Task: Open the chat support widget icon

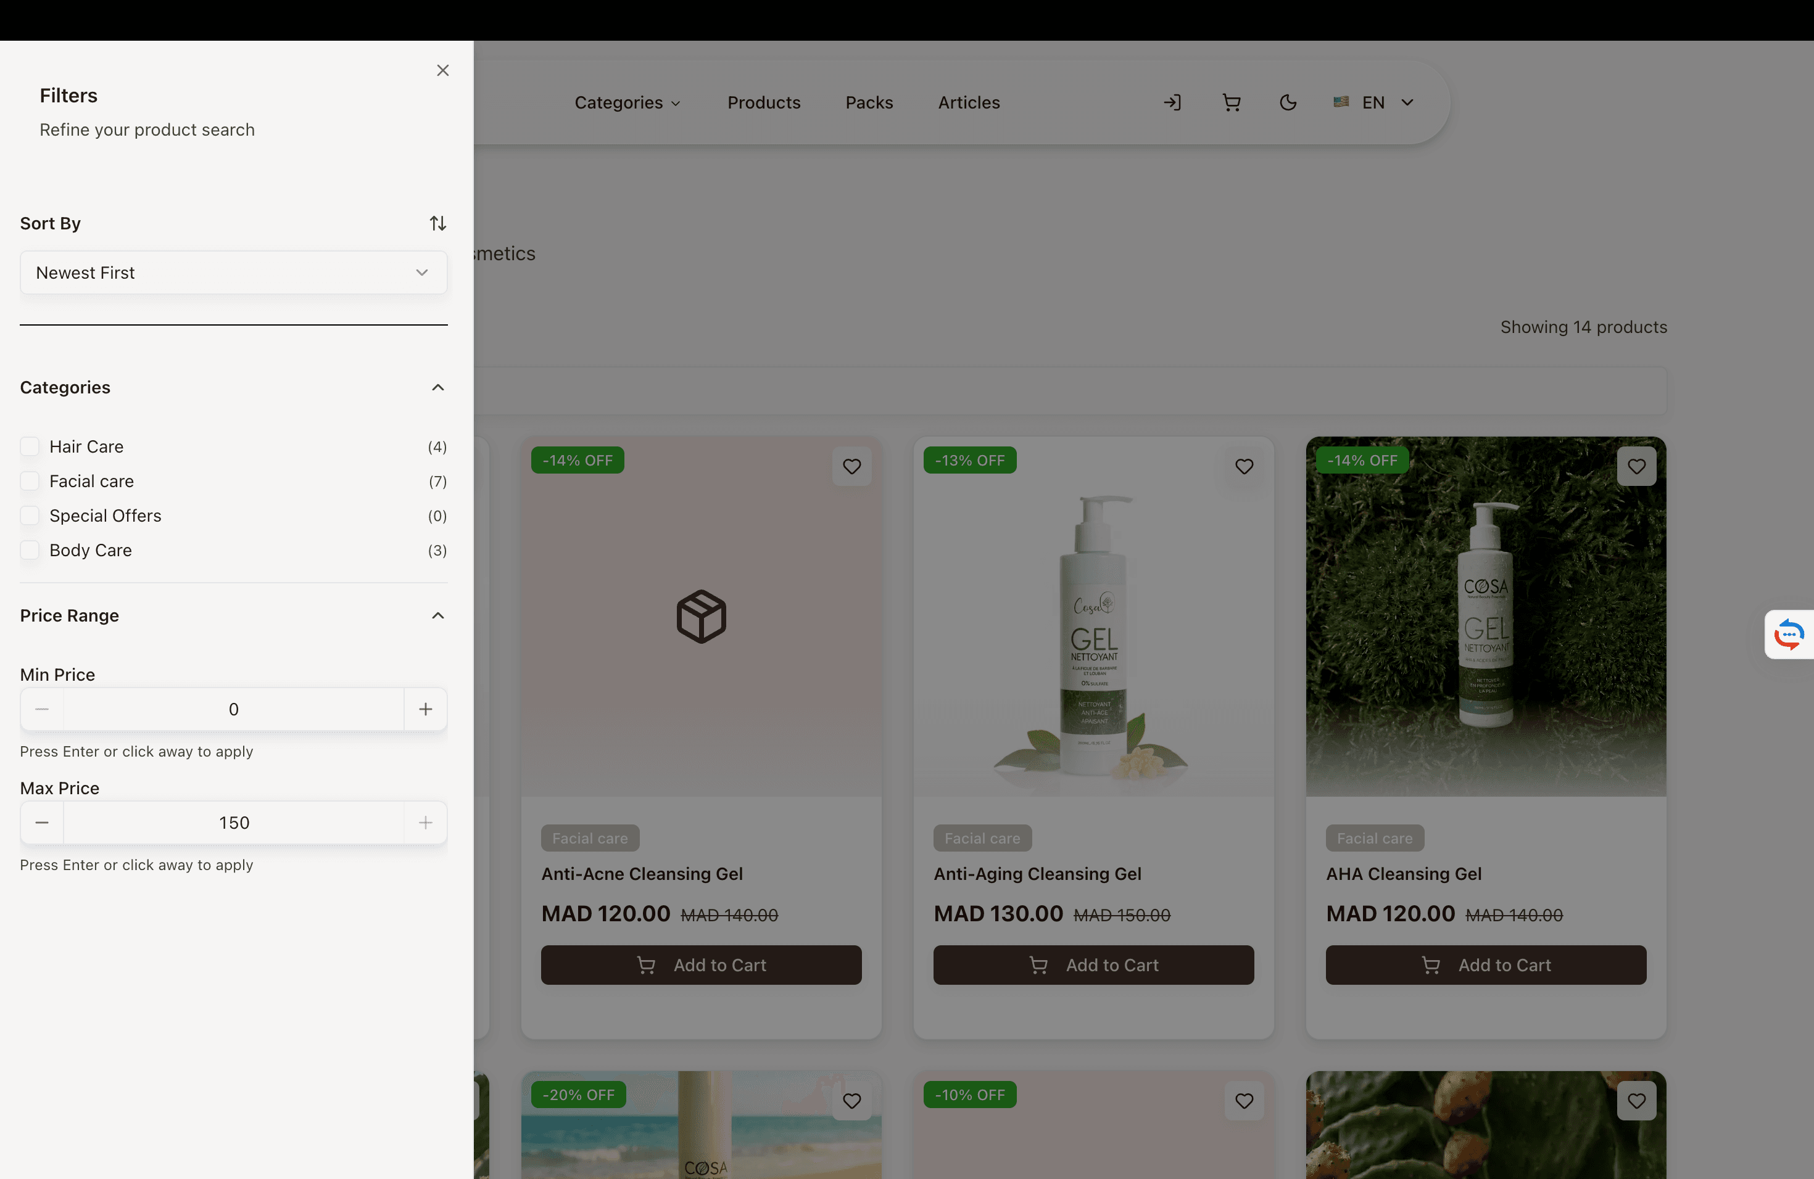Action: [x=1789, y=635]
